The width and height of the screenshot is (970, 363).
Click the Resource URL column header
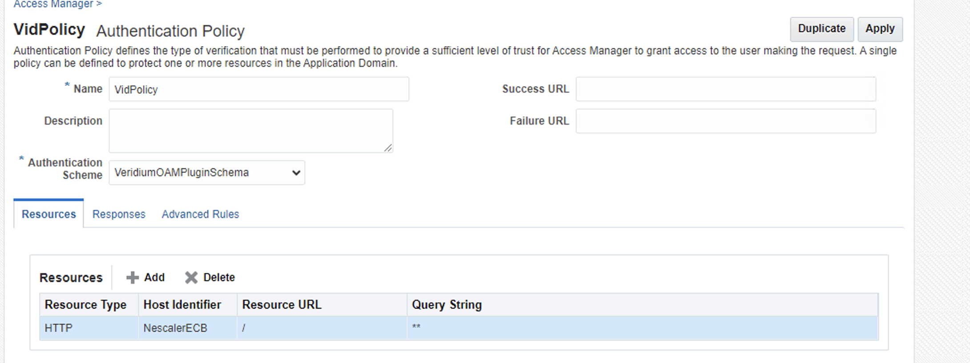point(282,305)
